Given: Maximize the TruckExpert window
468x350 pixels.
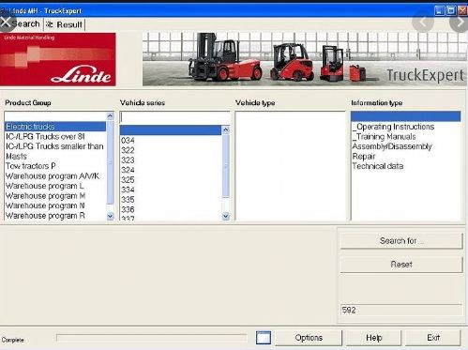Looking at the screenshot, I should (x=451, y=10).
